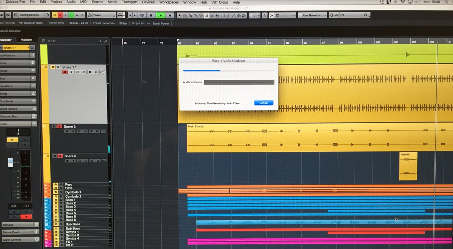The height and width of the screenshot is (249, 453).
Task: Click the inspector channel volume fader
Action: (11, 163)
